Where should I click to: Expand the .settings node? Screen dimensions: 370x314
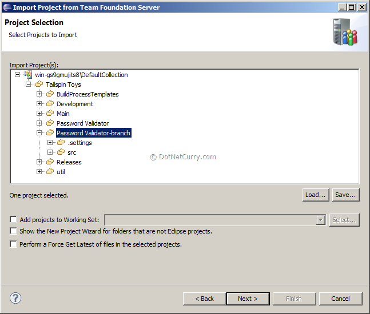(50, 143)
